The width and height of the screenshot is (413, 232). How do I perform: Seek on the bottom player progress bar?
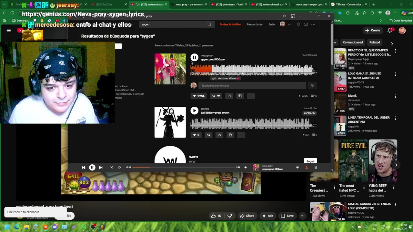point(184,168)
